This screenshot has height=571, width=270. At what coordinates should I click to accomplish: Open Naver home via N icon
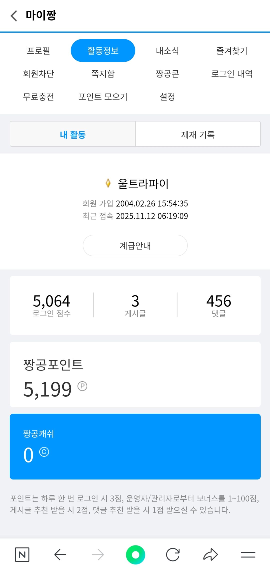coord(22,554)
